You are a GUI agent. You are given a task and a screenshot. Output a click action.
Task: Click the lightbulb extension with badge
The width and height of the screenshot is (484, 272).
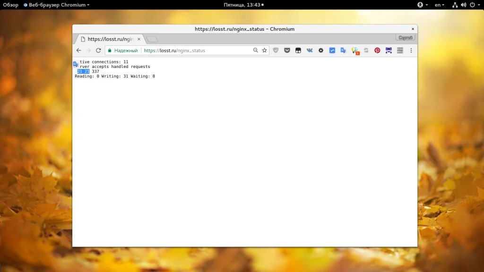click(x=355, y=51)
